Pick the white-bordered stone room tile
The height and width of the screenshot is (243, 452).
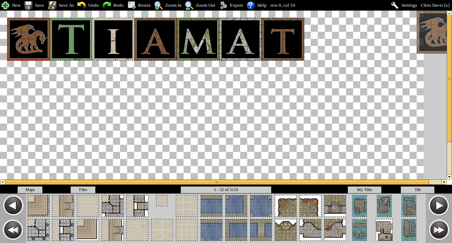click(384, 230)
